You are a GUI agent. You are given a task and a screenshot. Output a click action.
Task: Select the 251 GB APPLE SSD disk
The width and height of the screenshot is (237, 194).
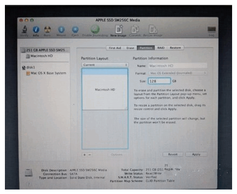(45, 50)
